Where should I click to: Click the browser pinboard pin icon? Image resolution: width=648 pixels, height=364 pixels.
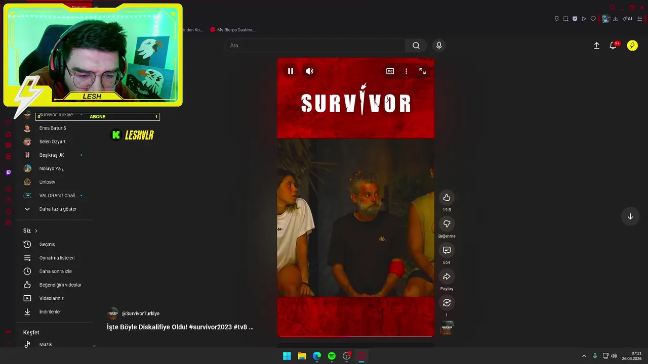556,19
